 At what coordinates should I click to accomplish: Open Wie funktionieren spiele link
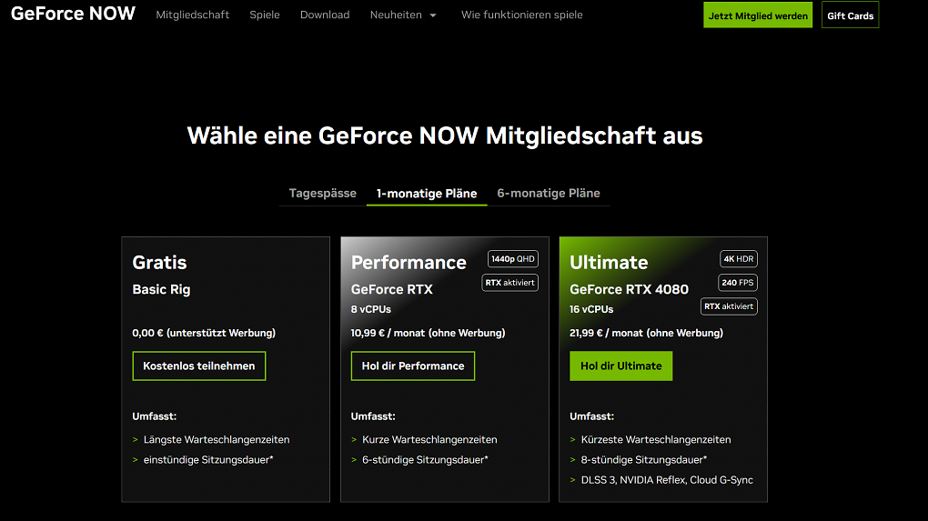pyautogui.click(x=522, y=15)
